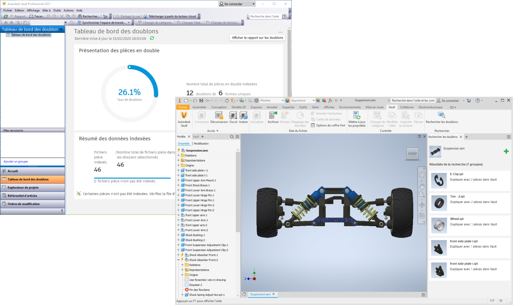Click the full navigation wheel icon
This screenshot has width=513, height=305.
tap(422, 175)
